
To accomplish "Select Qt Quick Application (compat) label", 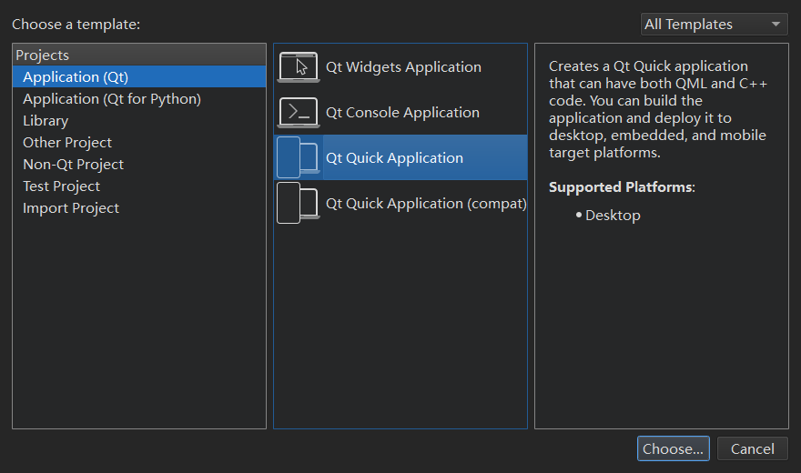I will point(425,204).
